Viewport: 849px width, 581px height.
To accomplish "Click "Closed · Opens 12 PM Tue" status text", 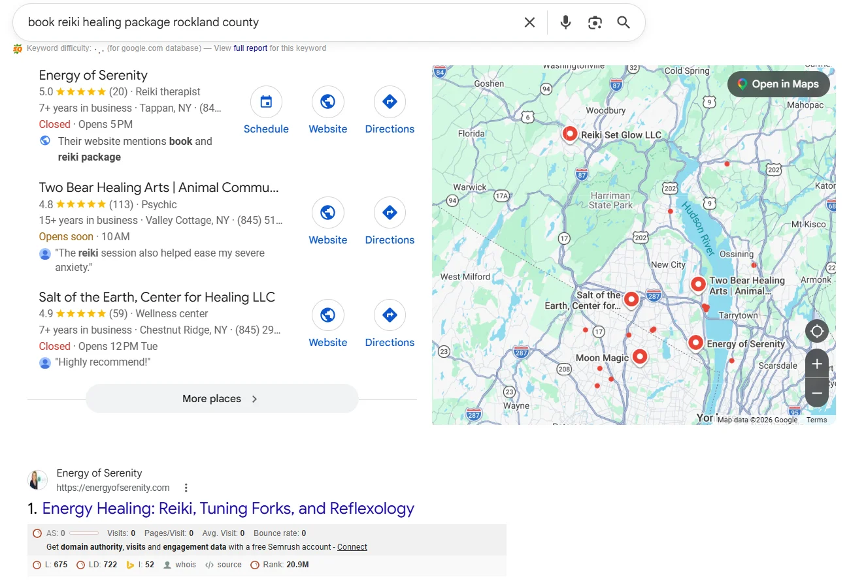I will [x=98, y=346].
